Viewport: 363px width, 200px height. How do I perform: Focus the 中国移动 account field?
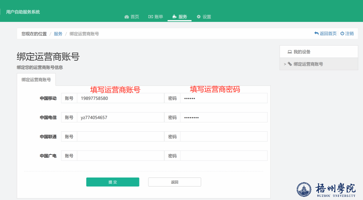coord(120,98)
